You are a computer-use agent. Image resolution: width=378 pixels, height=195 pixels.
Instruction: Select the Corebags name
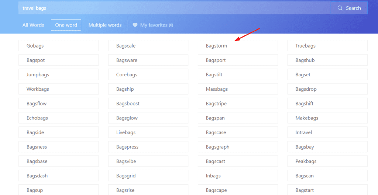click(x=148, y=74)
